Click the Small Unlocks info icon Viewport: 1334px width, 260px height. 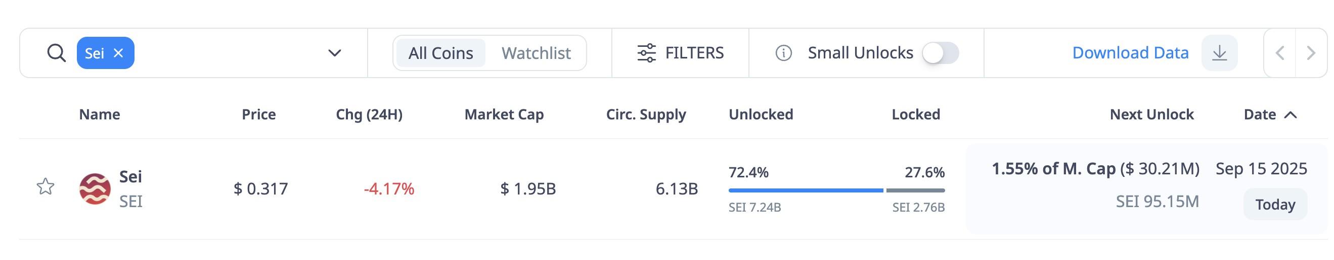[783, 52]
